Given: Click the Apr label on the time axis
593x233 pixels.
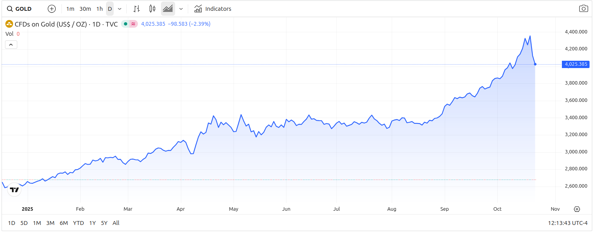Looking at the screenshot, I should click(181, 209).
